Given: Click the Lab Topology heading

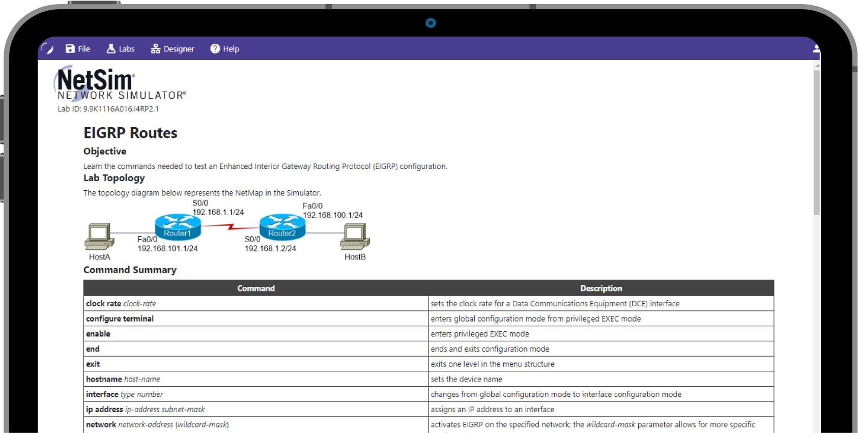Looking at the screenshot, I should 114,178.
